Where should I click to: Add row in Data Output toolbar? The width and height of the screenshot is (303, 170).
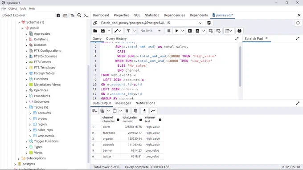click(x=94, y=111)
